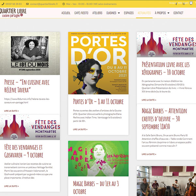Select the Actualités tab
This screenshot has height=196, width=196.
[144, 13]
